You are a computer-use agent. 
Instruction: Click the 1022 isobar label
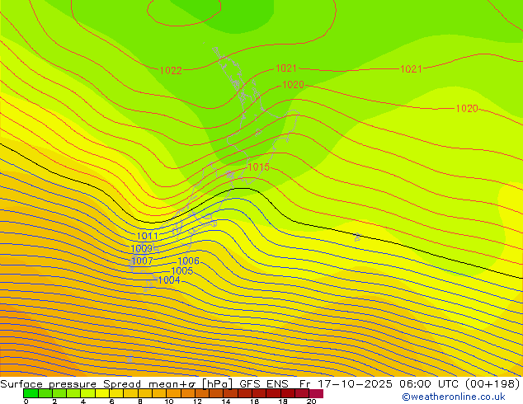click(171, 70)
